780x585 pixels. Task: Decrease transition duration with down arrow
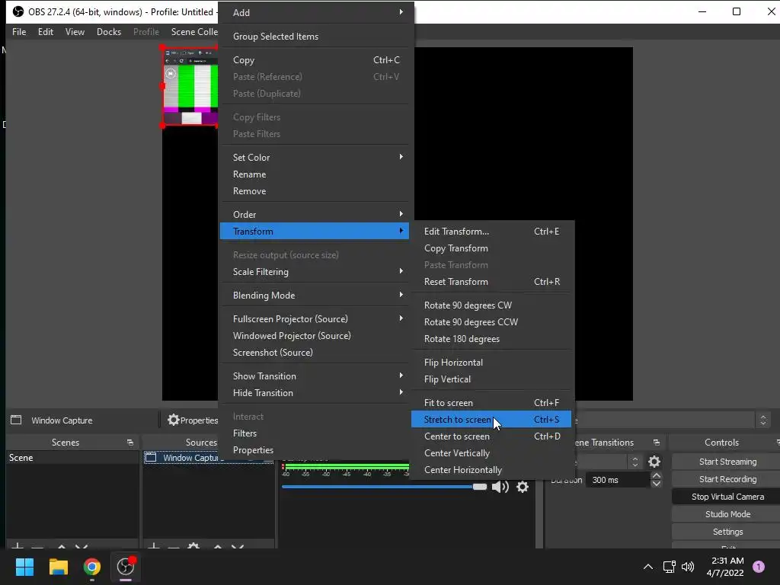click(x=657, y=483)
